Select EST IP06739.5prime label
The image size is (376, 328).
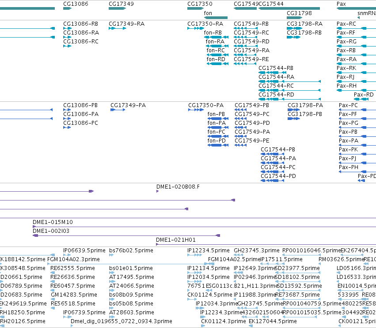(x=84, y=313)
